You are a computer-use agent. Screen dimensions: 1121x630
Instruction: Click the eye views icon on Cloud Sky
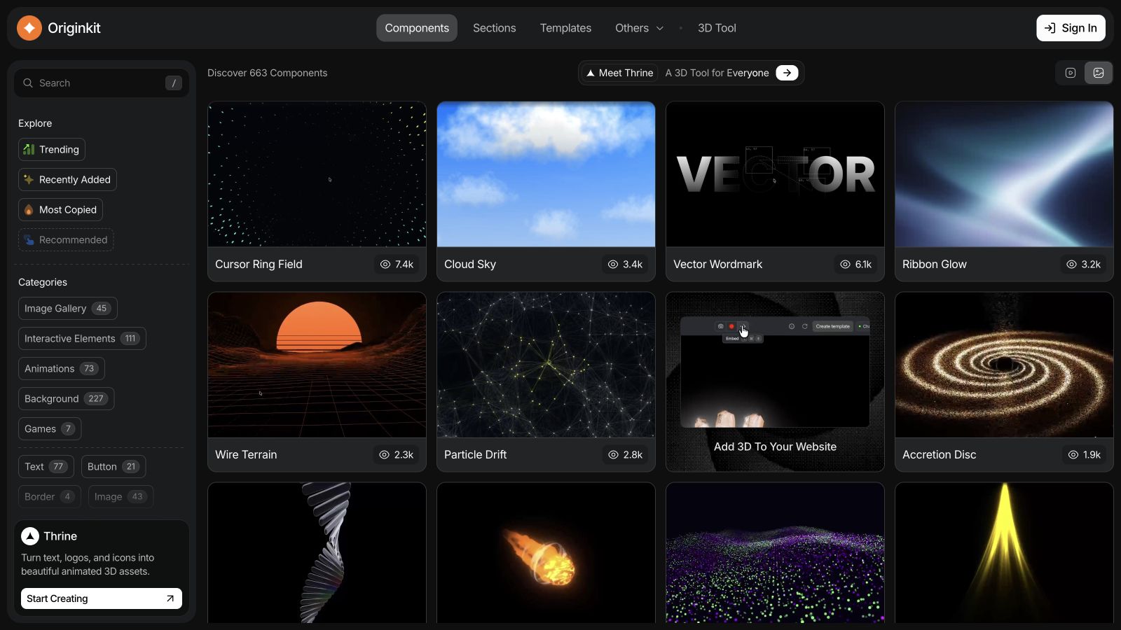tap(613, 264)
